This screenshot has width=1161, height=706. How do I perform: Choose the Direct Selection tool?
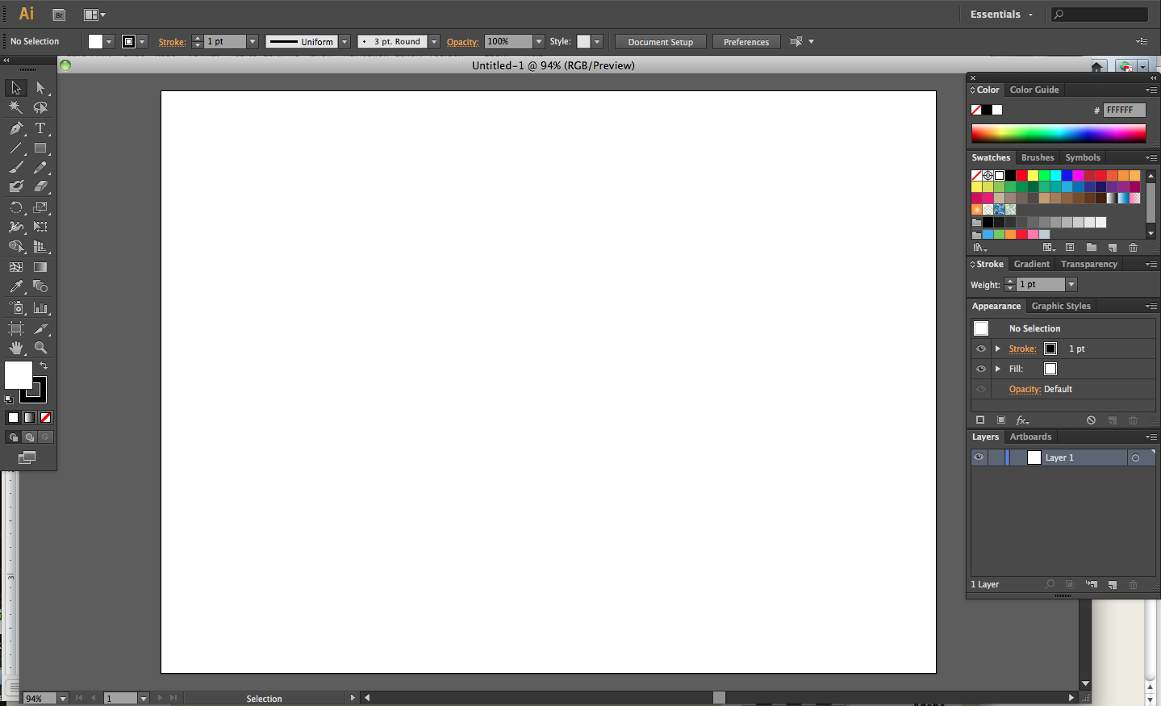(40, 87)
